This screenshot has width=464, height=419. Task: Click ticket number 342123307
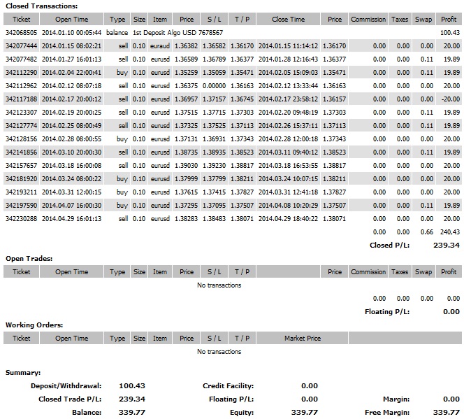pos(21,113)
